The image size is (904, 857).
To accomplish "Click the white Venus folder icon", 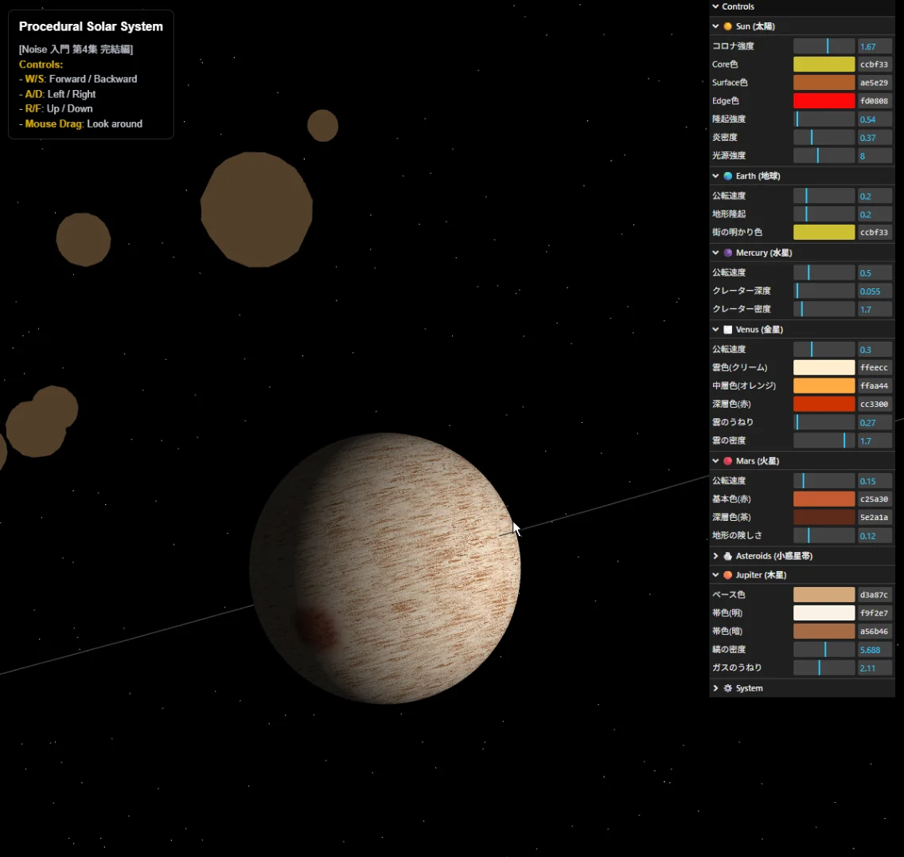I will click(727, 330).
